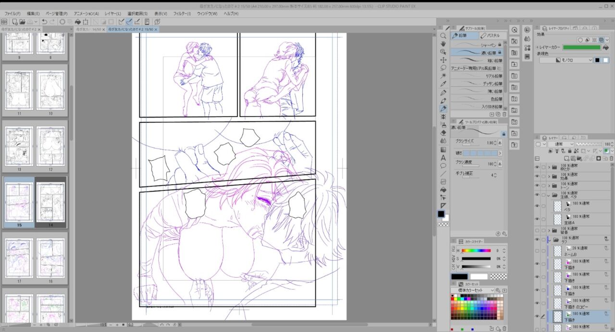
Task: Select the Eraser tool
Action: (443, 133)
